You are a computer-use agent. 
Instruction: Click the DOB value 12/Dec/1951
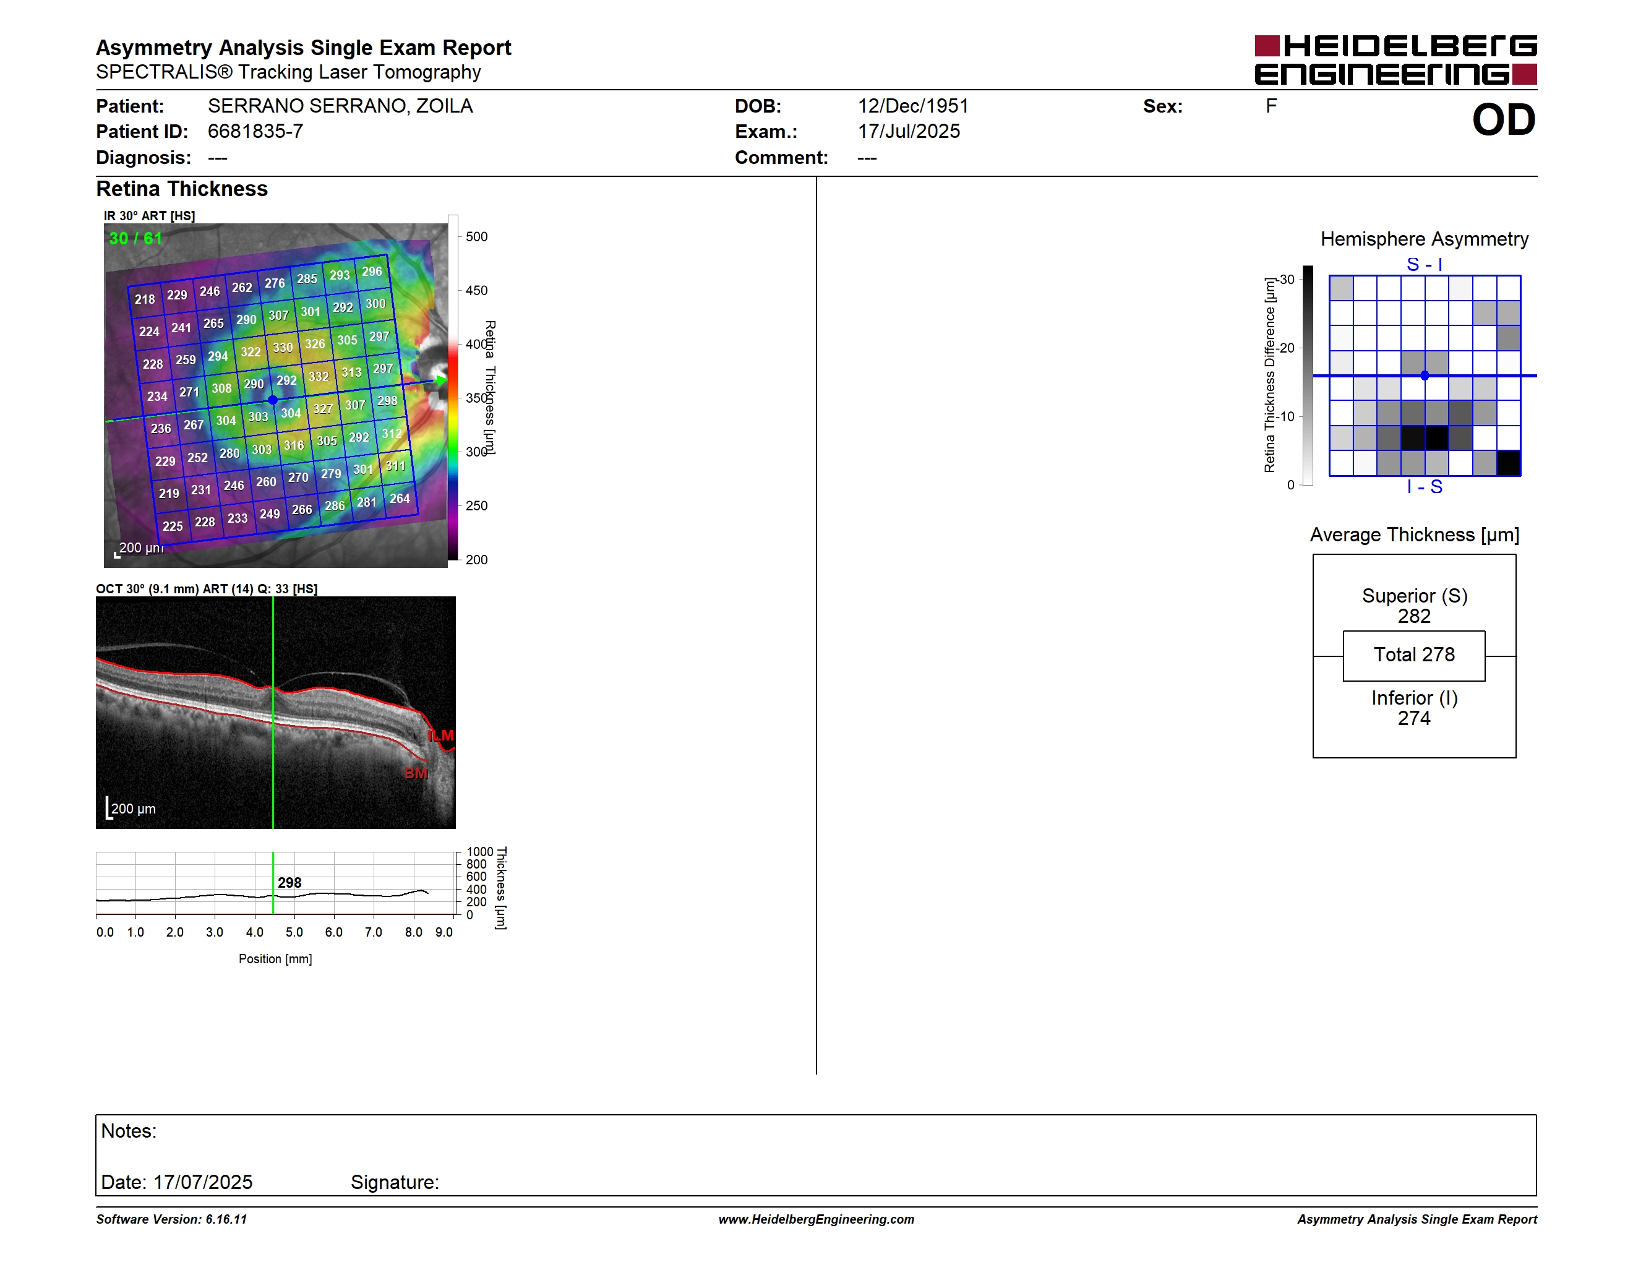tap(913, 106)
